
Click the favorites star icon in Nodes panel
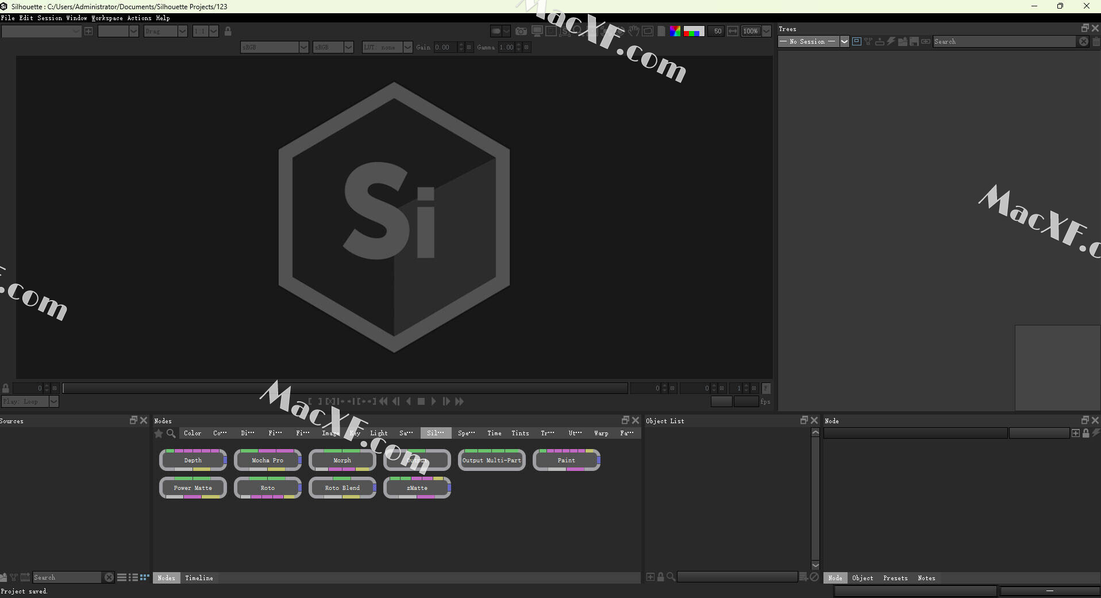pyautogui.click(x=159, y=434)
